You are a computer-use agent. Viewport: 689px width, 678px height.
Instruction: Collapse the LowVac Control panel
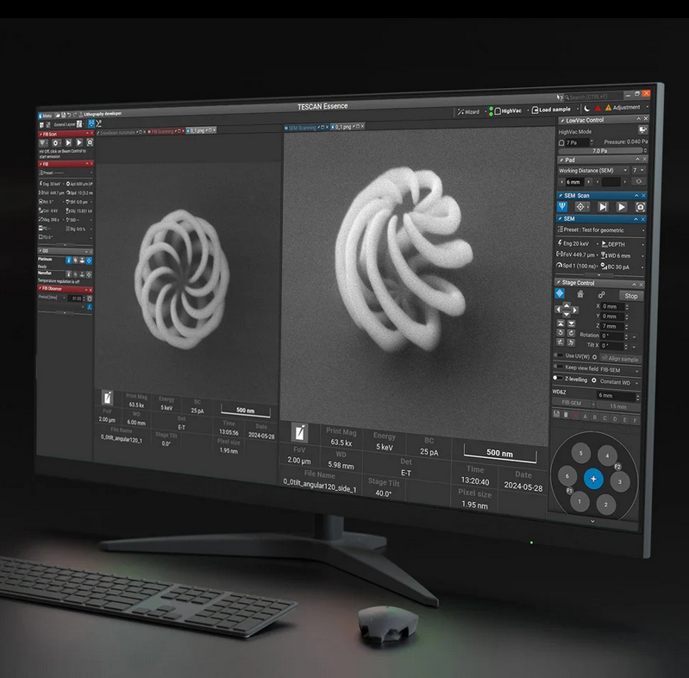(x=637, y=120)
